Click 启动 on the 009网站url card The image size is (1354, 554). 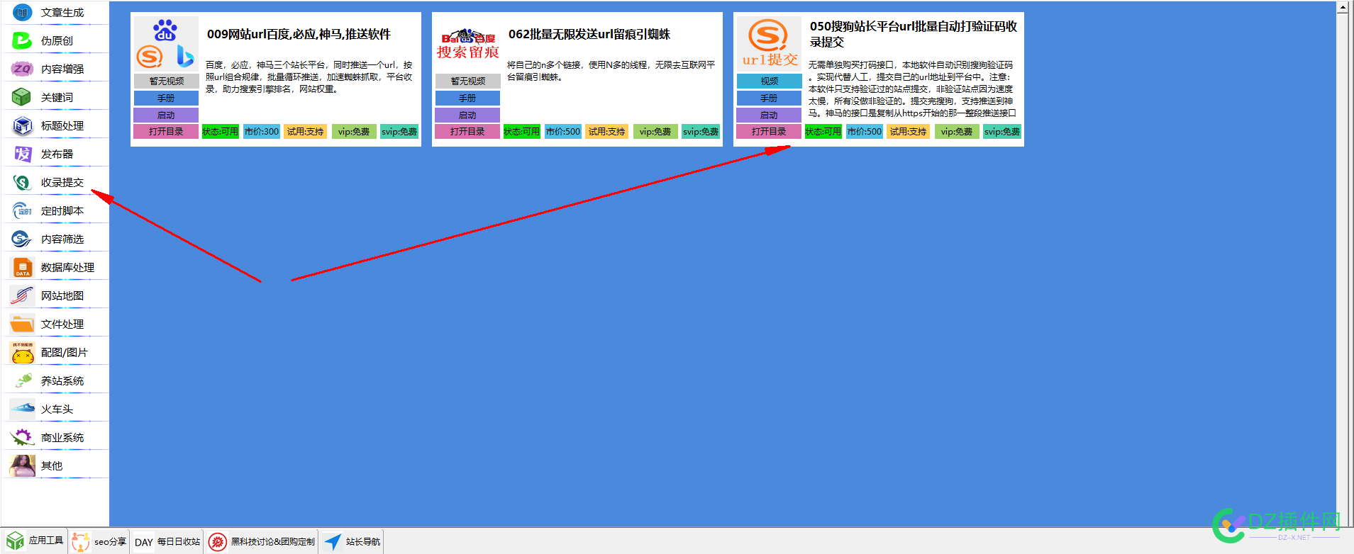tap(166, 115)
